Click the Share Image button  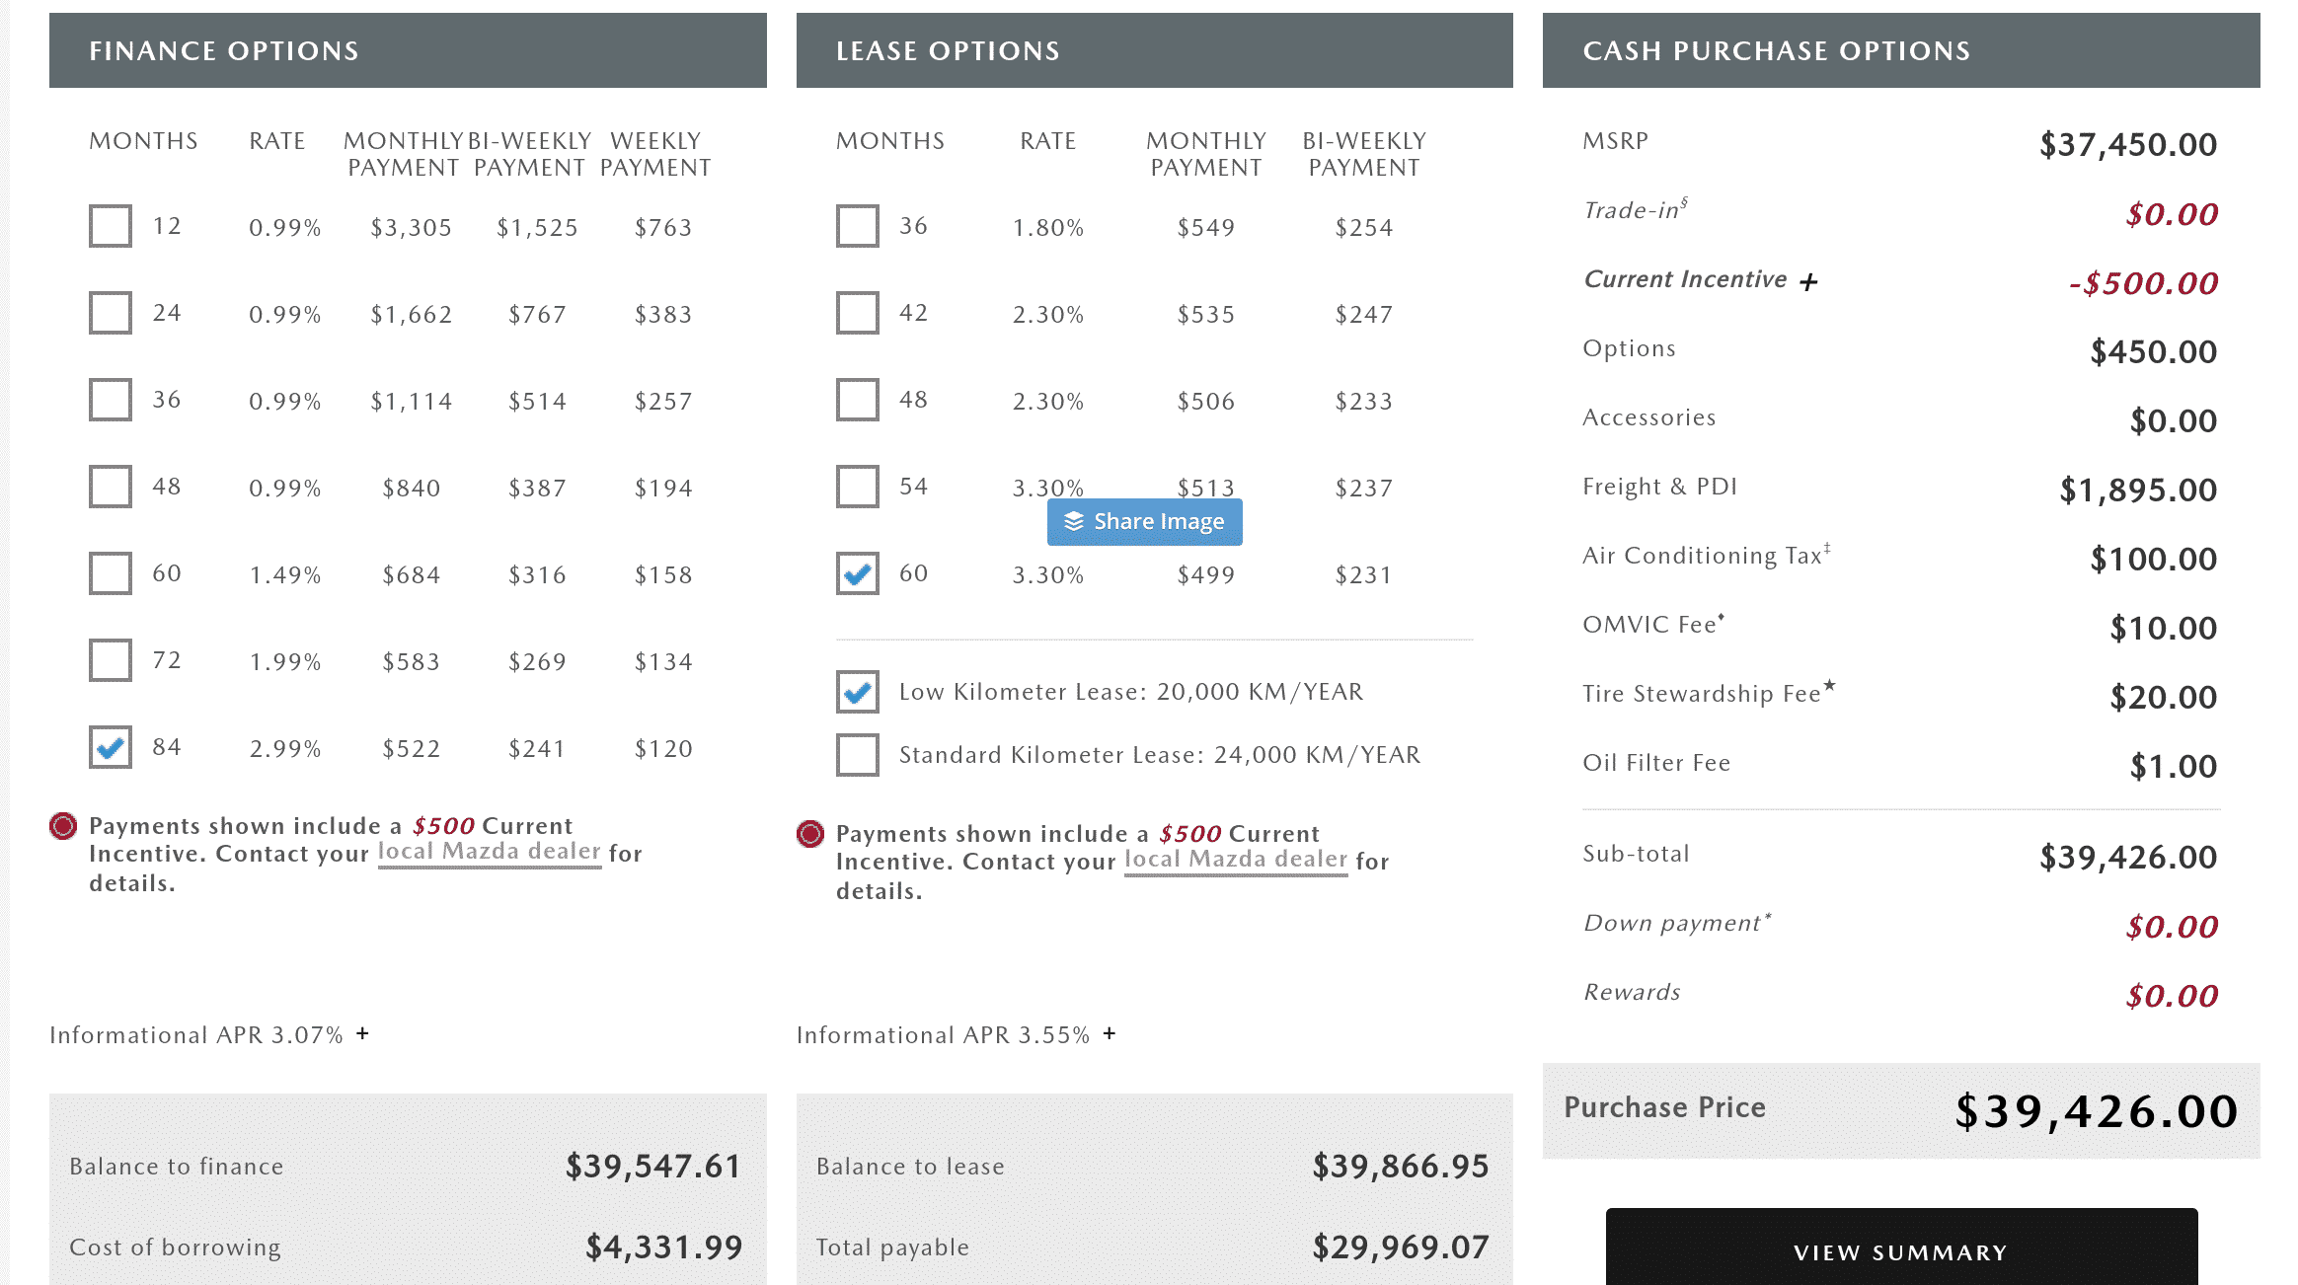coord(1144,522)
